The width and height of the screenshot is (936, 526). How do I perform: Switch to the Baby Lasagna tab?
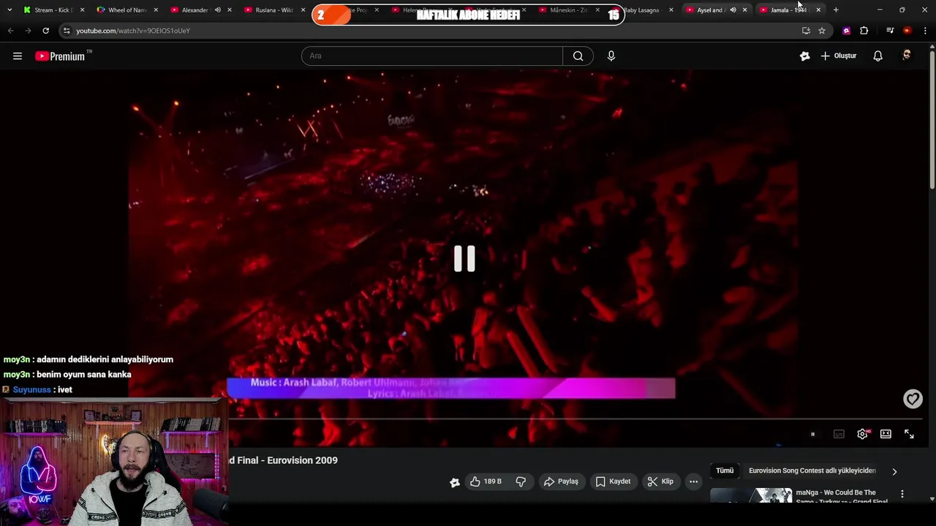pyautogui.click(x=641, y=9)
